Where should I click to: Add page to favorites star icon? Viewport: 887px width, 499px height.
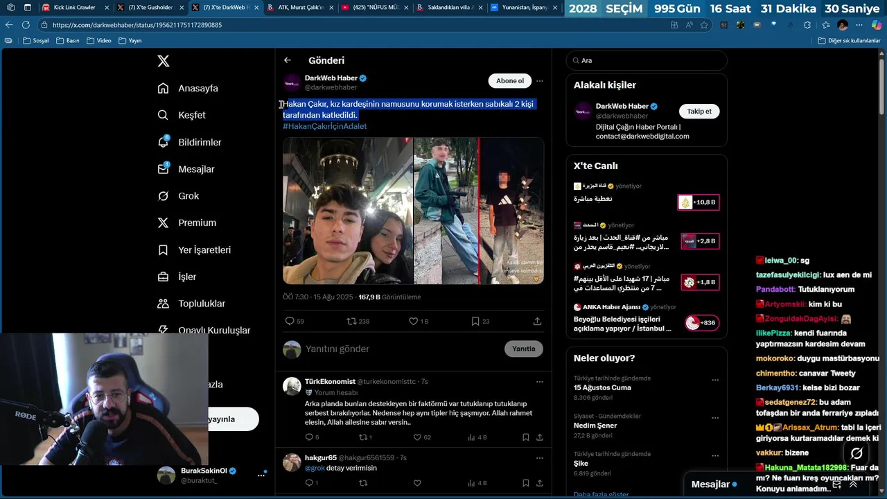pos(704,25)
